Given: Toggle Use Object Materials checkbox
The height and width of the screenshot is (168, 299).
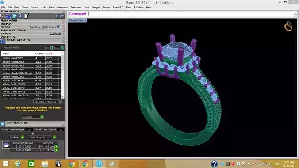Looking at the screenshot, I should [x=60, y=102].
